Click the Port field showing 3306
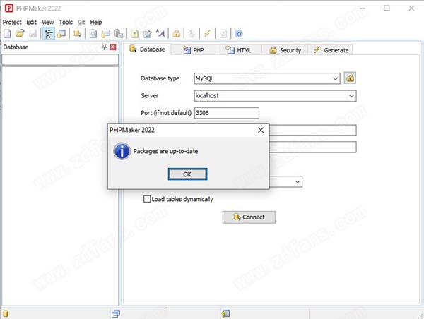The image size is (424, 319). tap(227, 113)
